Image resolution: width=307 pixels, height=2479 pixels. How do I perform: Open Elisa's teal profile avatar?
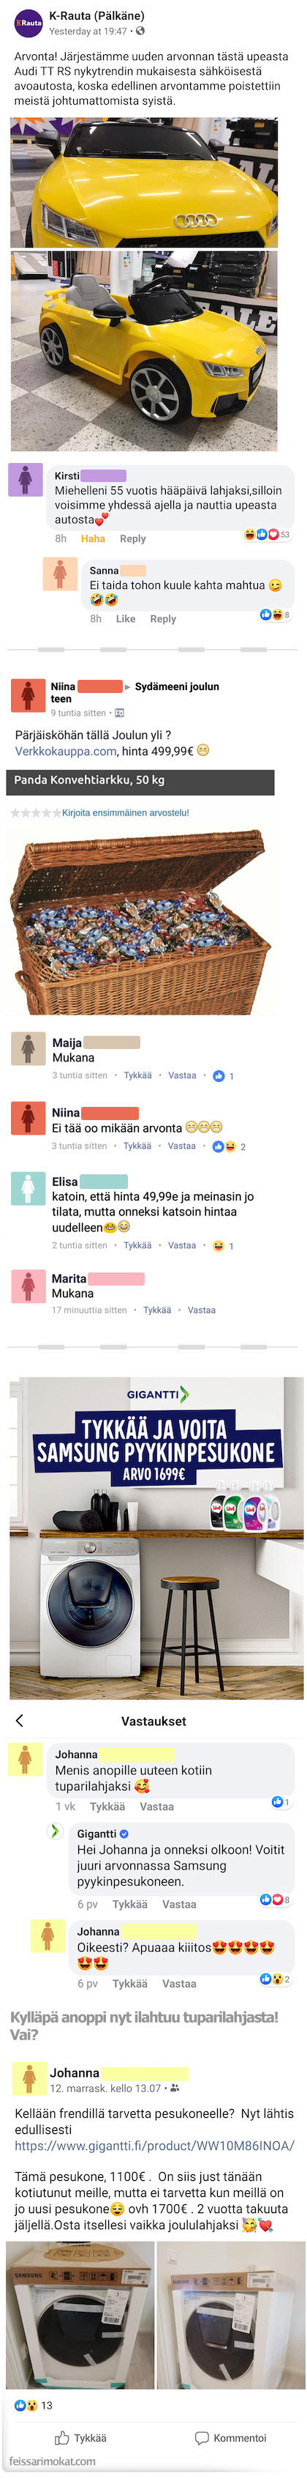pos(28,1188)
